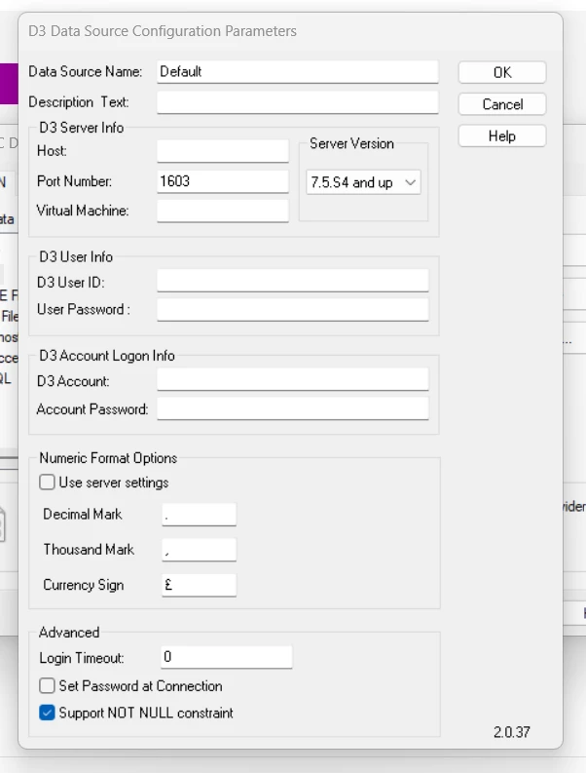Dismiss the dialog with the Cancel button
The width and height of the screenshot is (586, 773).
(x=501, y=104)
